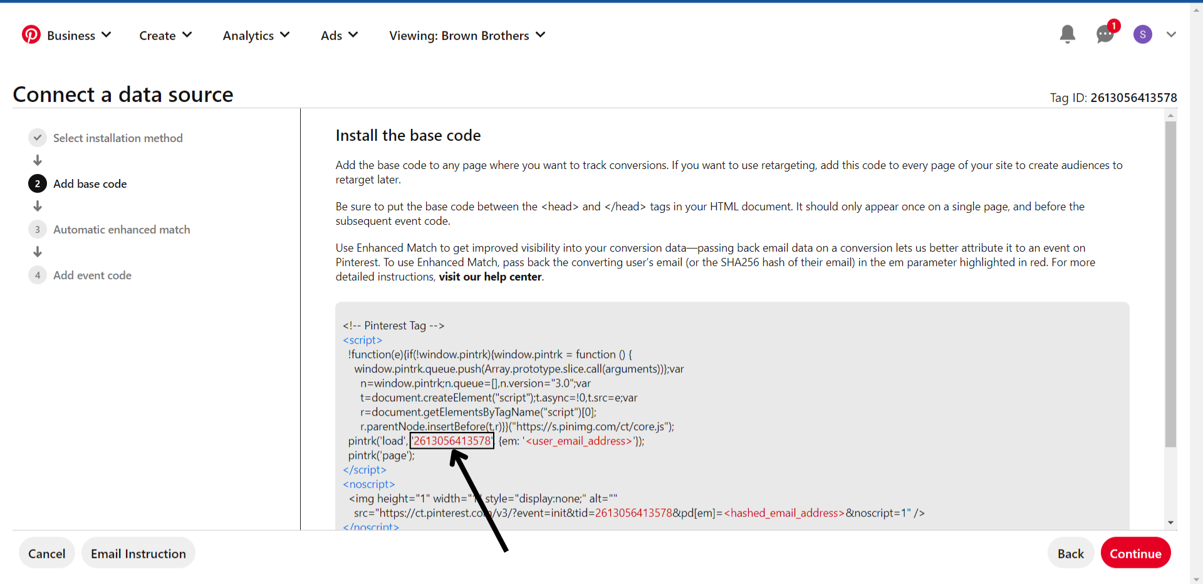The height and width of the screenshot is (584, 1203).
Task: Click the opening <noscript> tag line
Action: click(368, 484)
